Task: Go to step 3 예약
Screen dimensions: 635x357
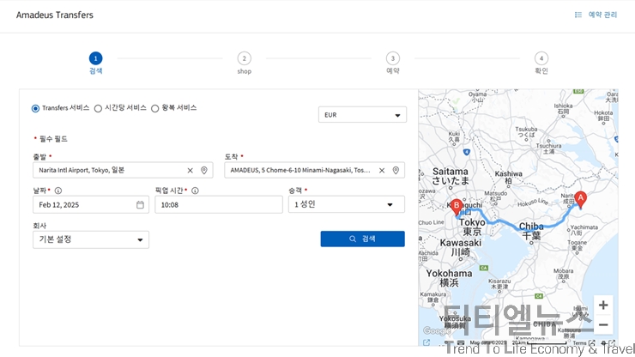Action: [392, 63]
